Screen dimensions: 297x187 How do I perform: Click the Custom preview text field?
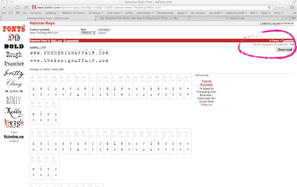tap(54, 32)
